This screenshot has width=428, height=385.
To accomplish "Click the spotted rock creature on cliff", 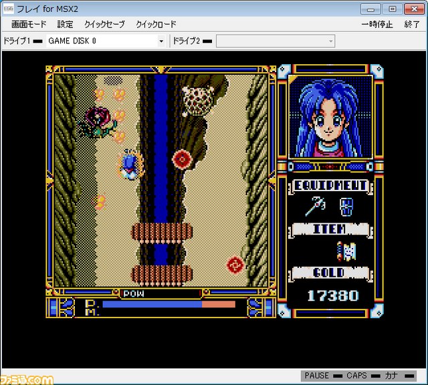I will coord(198,101).
